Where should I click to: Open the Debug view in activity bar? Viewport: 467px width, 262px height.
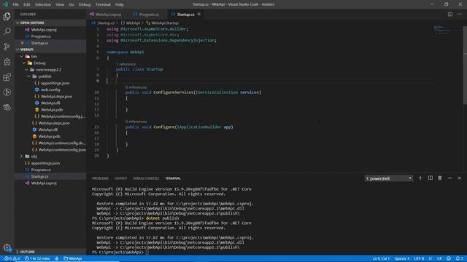(7, 62)
